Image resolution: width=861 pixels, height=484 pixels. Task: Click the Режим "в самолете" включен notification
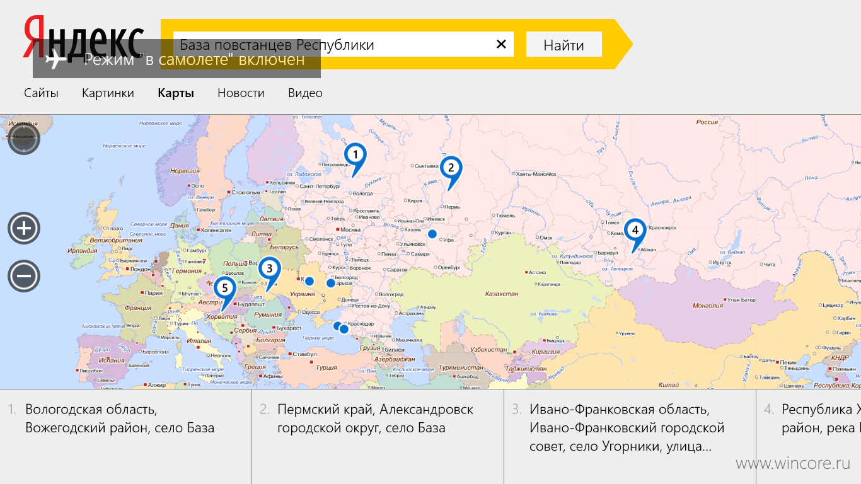click(176, 59)
